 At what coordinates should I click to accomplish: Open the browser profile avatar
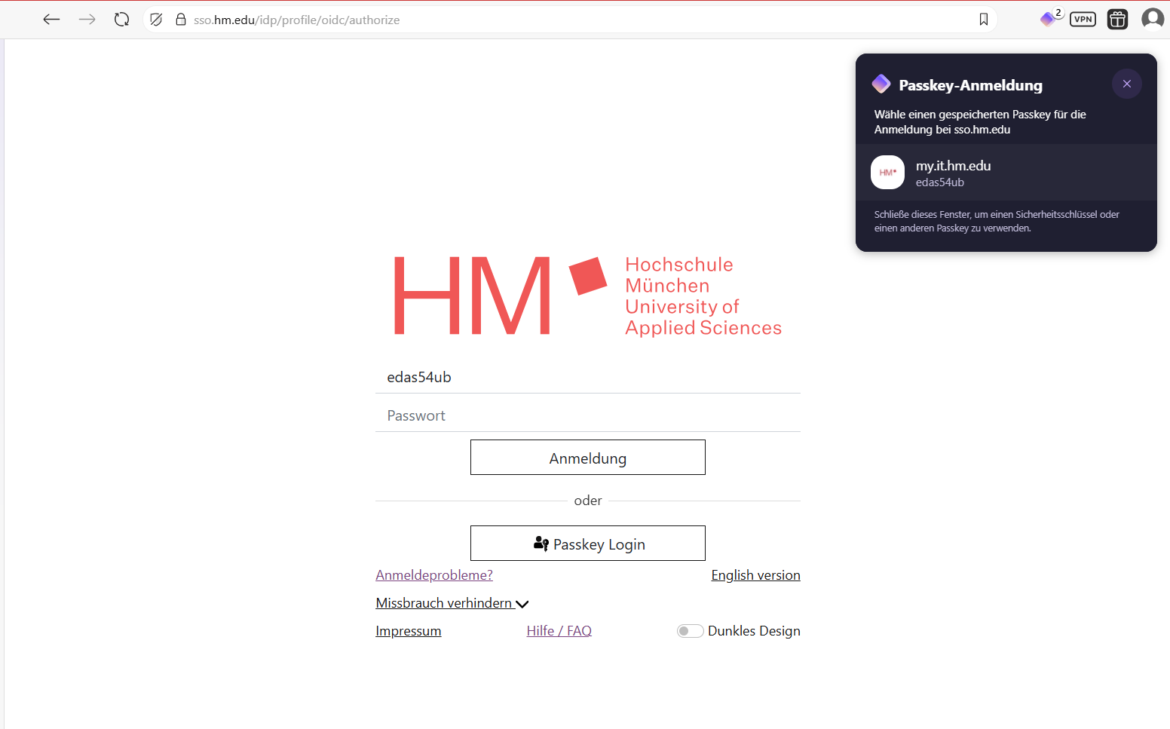click(1152, 18)
